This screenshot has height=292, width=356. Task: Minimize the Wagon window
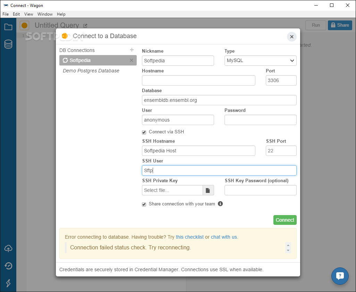pyautogui.click(x=316, y=5)
